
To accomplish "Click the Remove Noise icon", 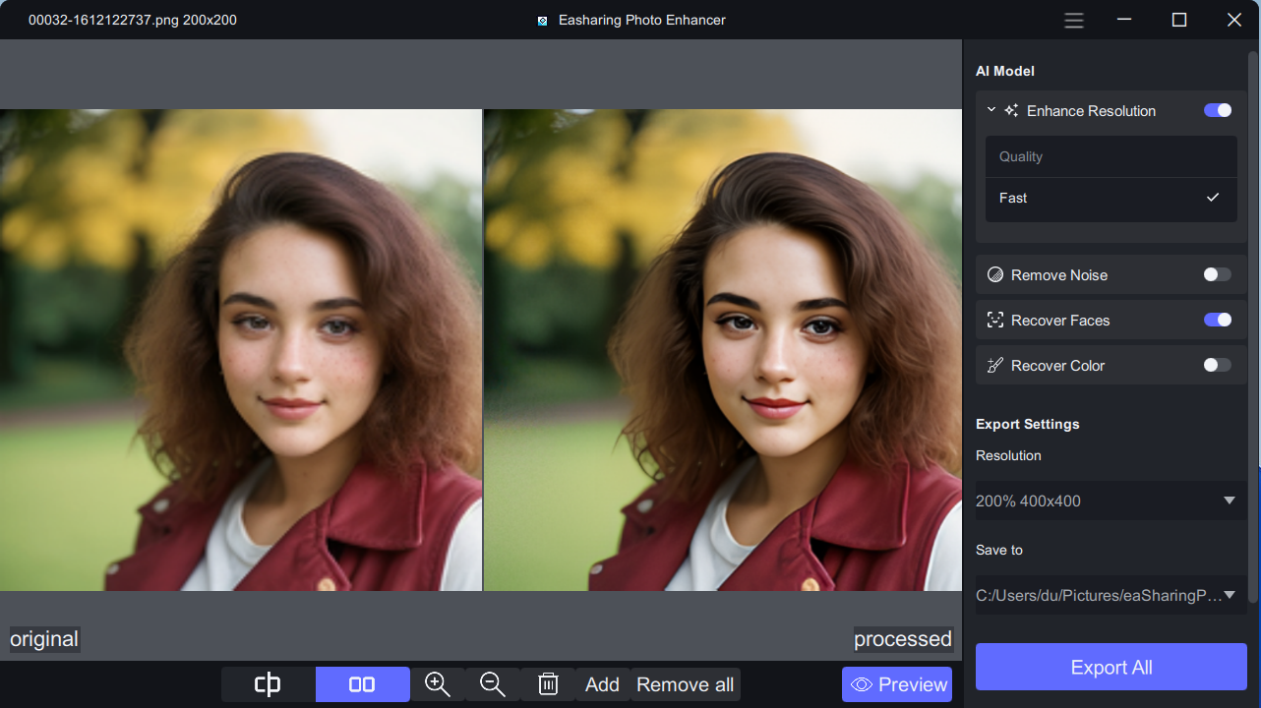I will (995, 275).
